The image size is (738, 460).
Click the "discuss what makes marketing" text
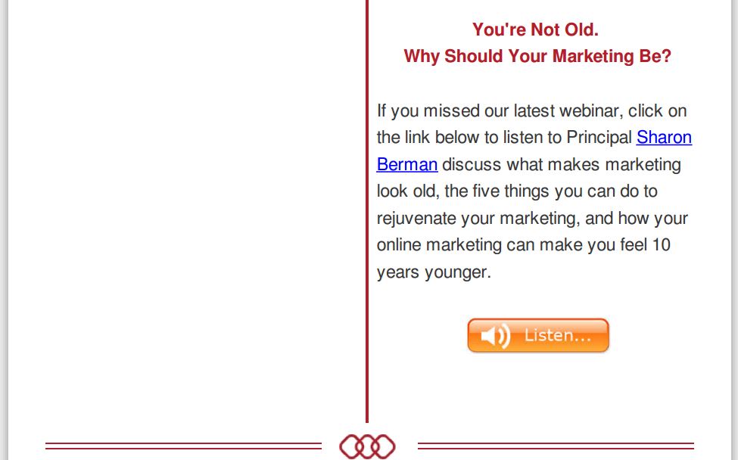tap(561, 164)
